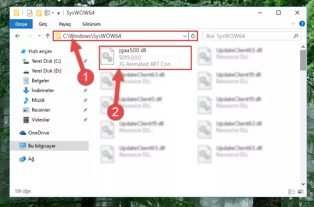Maximize the SysWOW64 window
This screenshot has height=207, width=314.
(278, 13)
